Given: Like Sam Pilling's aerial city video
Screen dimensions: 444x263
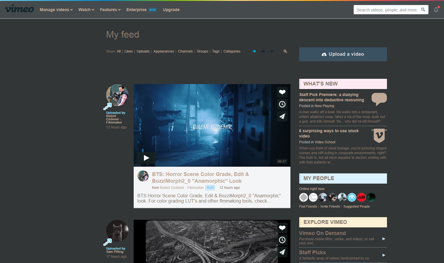Looking at the screenshot, I should tap(282, 228).
